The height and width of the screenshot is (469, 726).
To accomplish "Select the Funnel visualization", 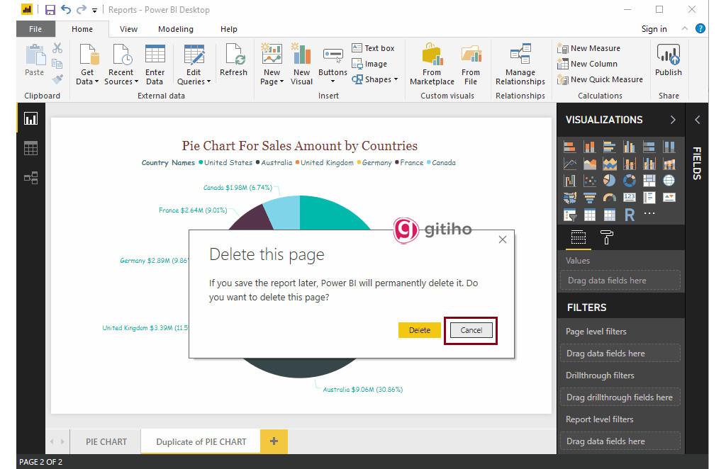I will coord(589,198).
